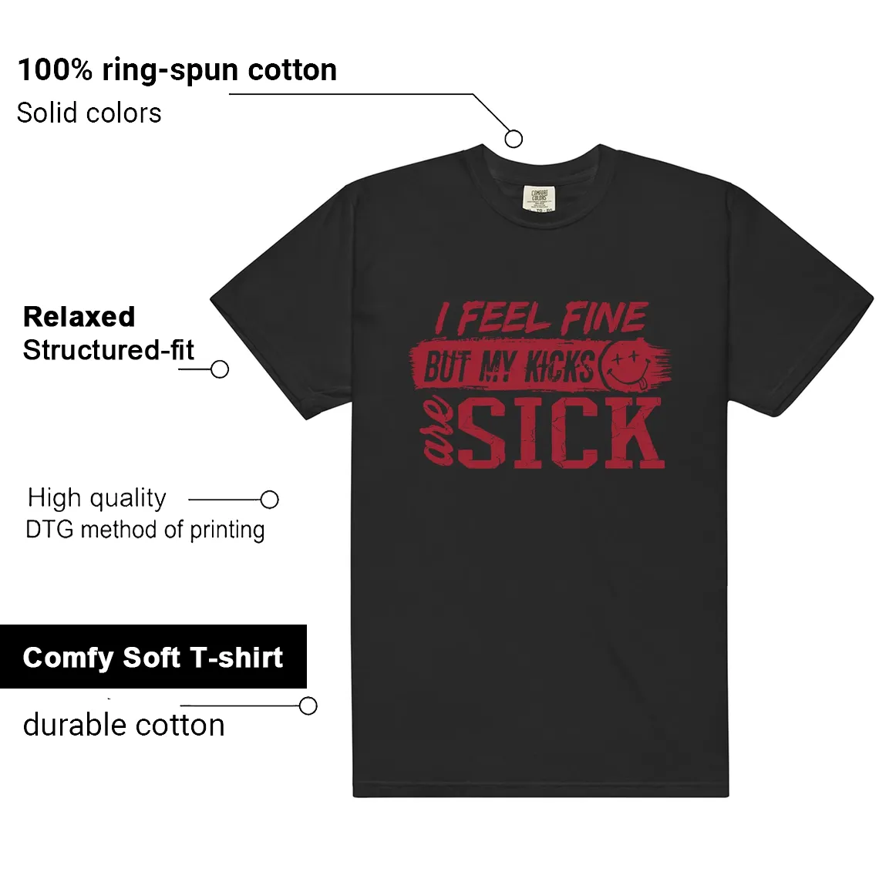This screenshot has height=879, width=879.
Task: Click the Comfort Colors neck label
Action: [x=539, y=198]
